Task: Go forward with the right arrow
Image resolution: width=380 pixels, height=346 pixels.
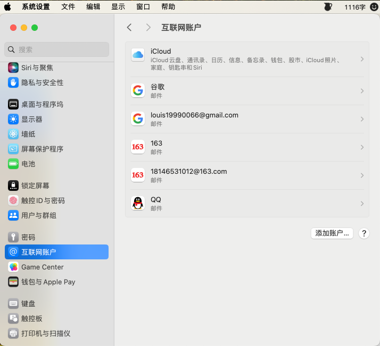Action: 148,27
